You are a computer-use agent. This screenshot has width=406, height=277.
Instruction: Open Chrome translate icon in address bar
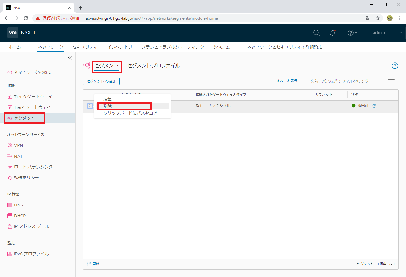[x=368, y=18]
